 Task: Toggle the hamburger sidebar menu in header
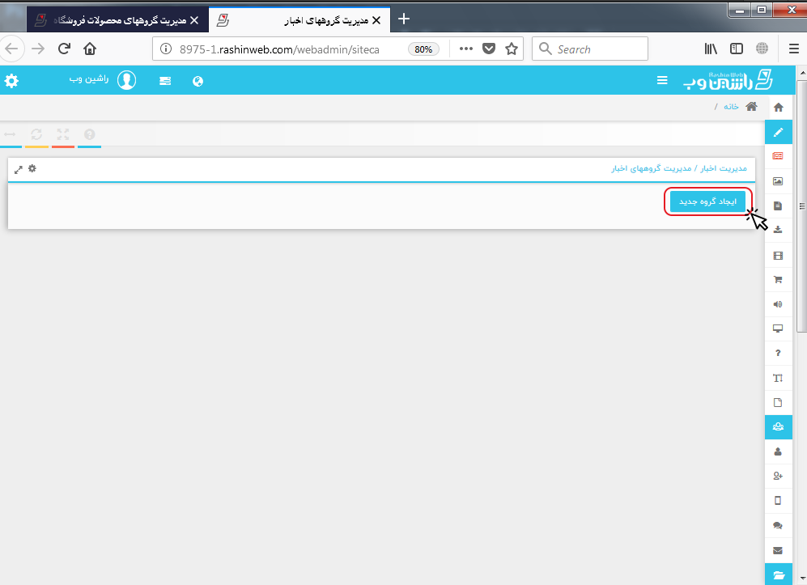coord(662,80)
